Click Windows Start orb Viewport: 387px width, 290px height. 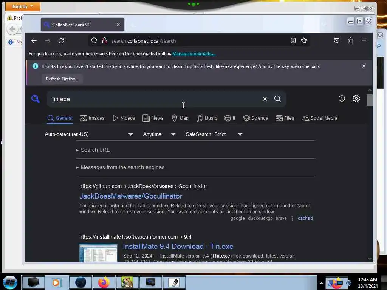(x=10, y=282)
